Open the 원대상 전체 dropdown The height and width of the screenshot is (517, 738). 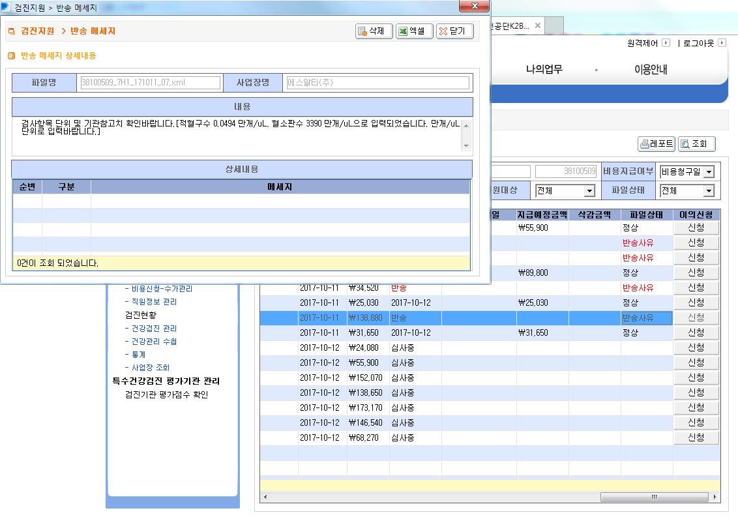click(589, 190)
